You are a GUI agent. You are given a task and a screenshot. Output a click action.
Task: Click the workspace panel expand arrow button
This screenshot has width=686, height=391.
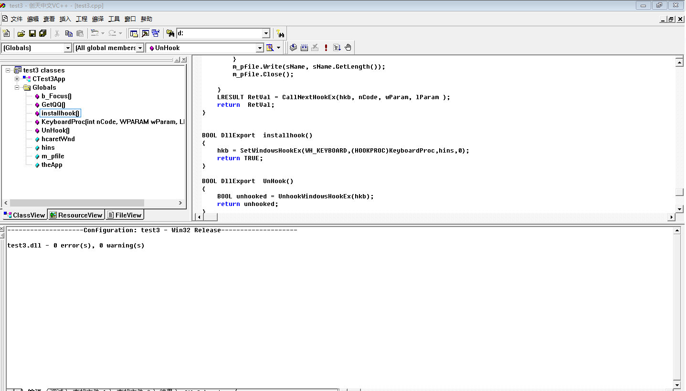177,60
